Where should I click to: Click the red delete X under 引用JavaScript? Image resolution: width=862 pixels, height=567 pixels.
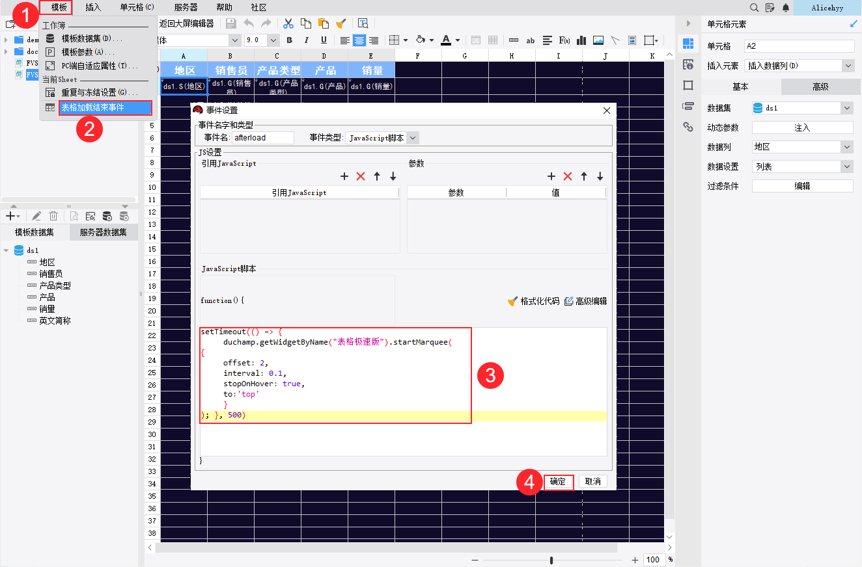(361, 176)
